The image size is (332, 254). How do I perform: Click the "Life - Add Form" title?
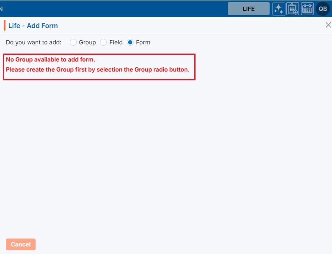[33, 26]
